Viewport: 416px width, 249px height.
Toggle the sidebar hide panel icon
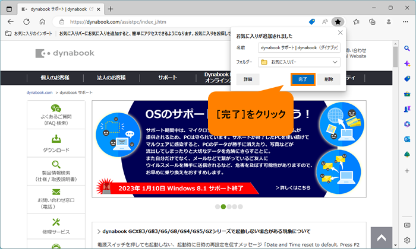(x=407, y=225)
